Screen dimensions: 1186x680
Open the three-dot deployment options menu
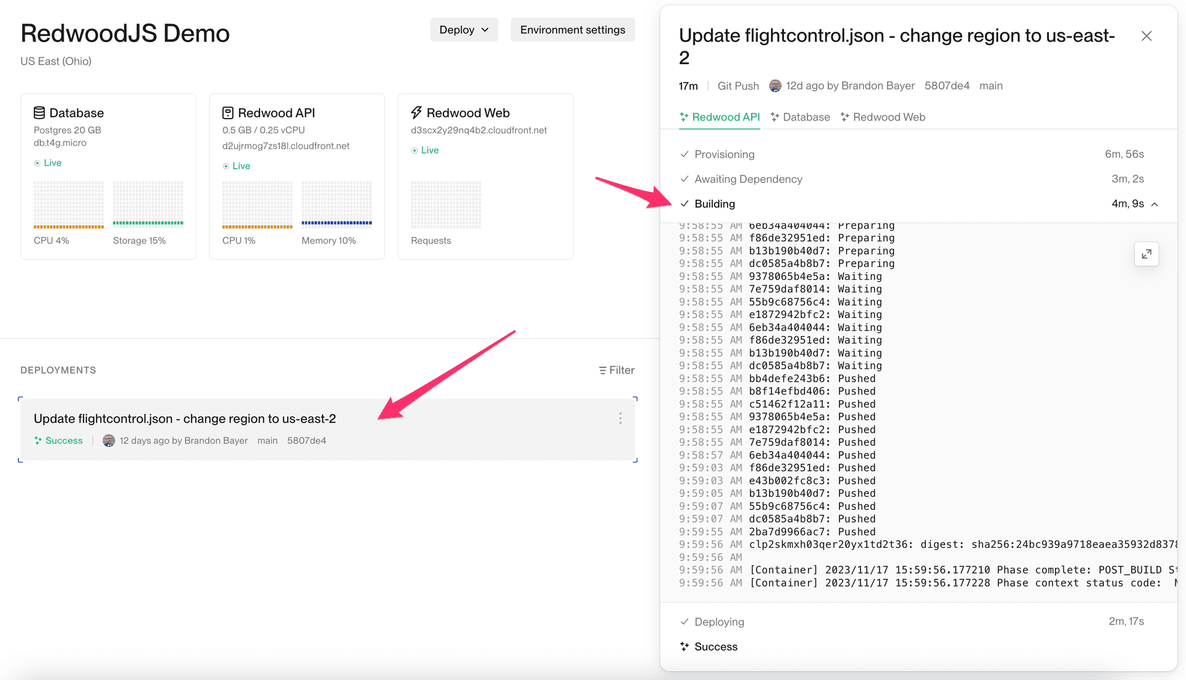(x=620, y=419)
